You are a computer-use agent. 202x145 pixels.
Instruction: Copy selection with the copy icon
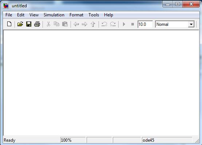click(x=56, y=24)
